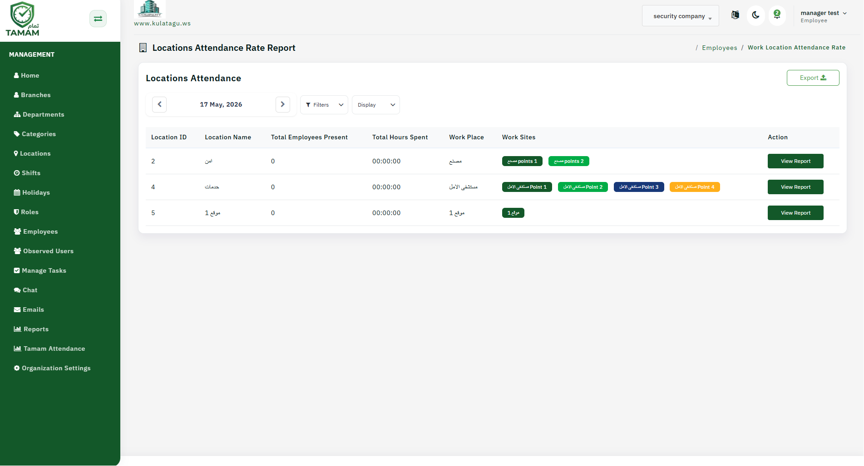Click the Manage Tasks checkmark icon
This screenshot has width=864, height=466.
pyautogui.click(x=17, y=270)
